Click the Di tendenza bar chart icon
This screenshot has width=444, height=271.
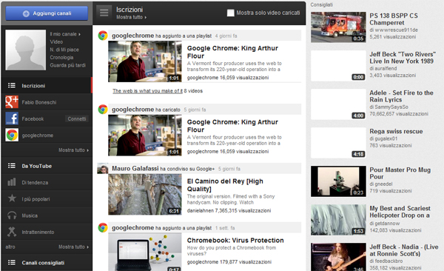click(12, 182)
